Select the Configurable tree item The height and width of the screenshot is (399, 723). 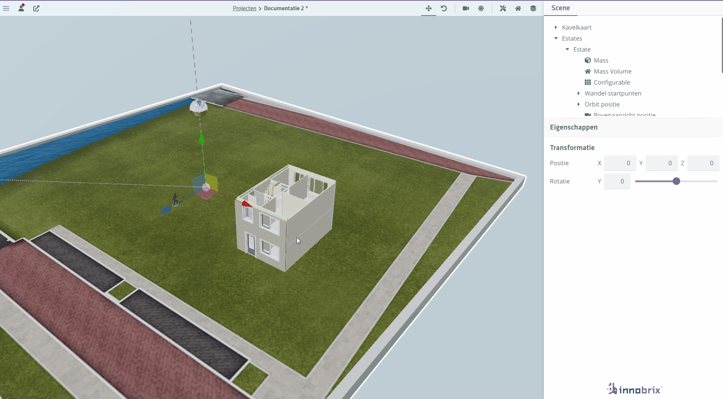[x=612, y=82]
